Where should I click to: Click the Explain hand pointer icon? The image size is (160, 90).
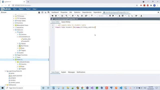pyautogui.click(x=119, y=16)
